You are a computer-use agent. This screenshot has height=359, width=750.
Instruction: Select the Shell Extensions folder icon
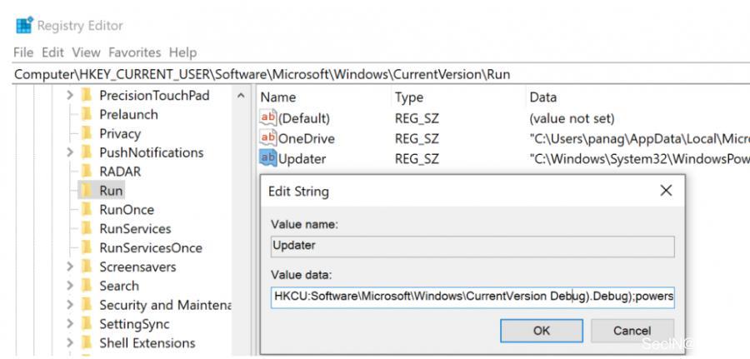86,343
